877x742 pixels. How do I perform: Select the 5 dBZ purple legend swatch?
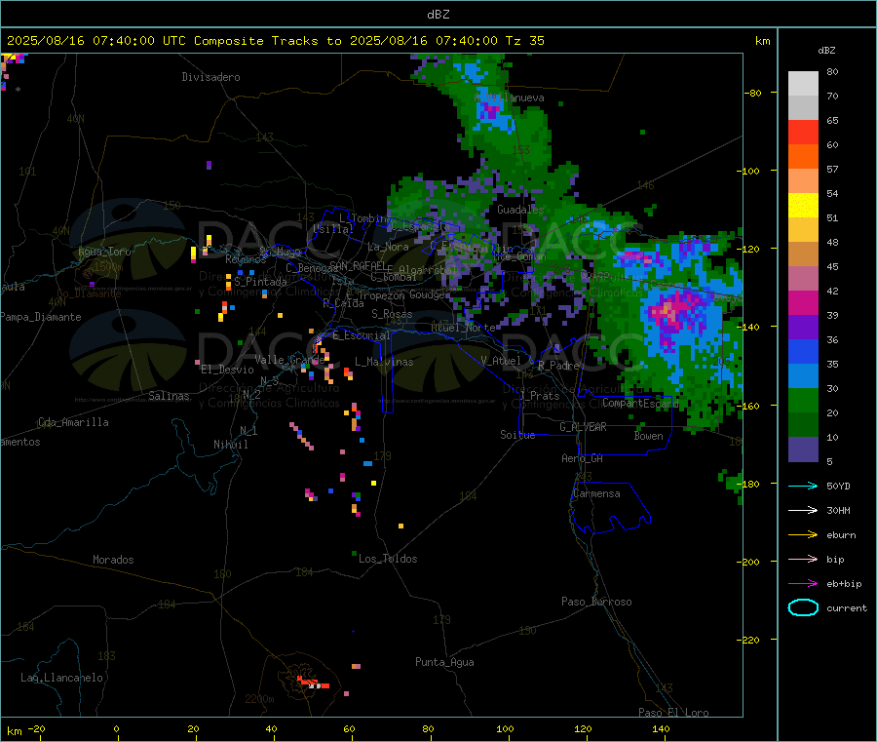click(x=803, y=449)
